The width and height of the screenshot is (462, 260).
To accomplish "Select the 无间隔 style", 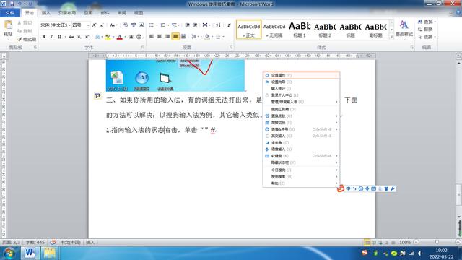I will [x=274, y=30].
